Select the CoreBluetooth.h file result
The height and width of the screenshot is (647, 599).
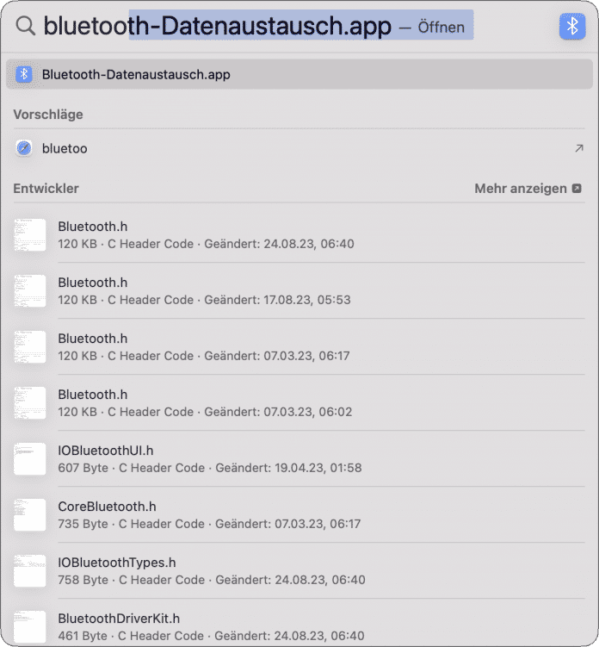click(x=299, y=515)
